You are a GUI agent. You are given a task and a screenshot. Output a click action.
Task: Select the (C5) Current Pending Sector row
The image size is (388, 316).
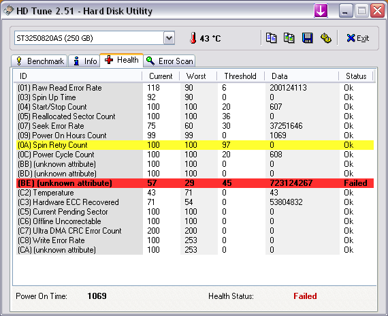tap(195, 212)
